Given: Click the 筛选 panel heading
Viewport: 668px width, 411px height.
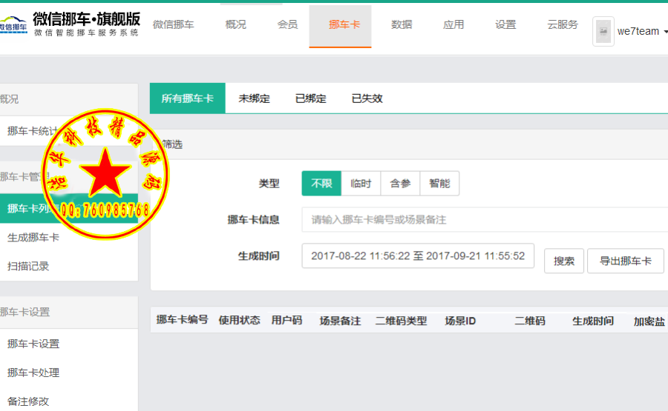Looking at the screenshot, I should tap(172, 144).
